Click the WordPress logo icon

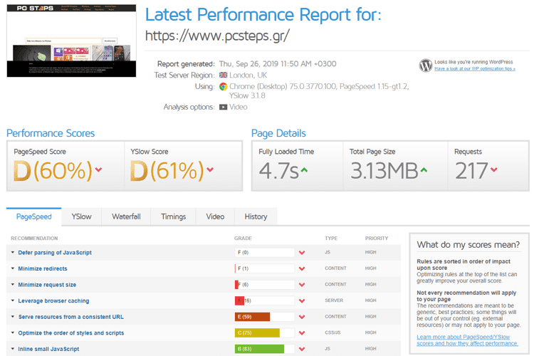[x=425, y=65]
